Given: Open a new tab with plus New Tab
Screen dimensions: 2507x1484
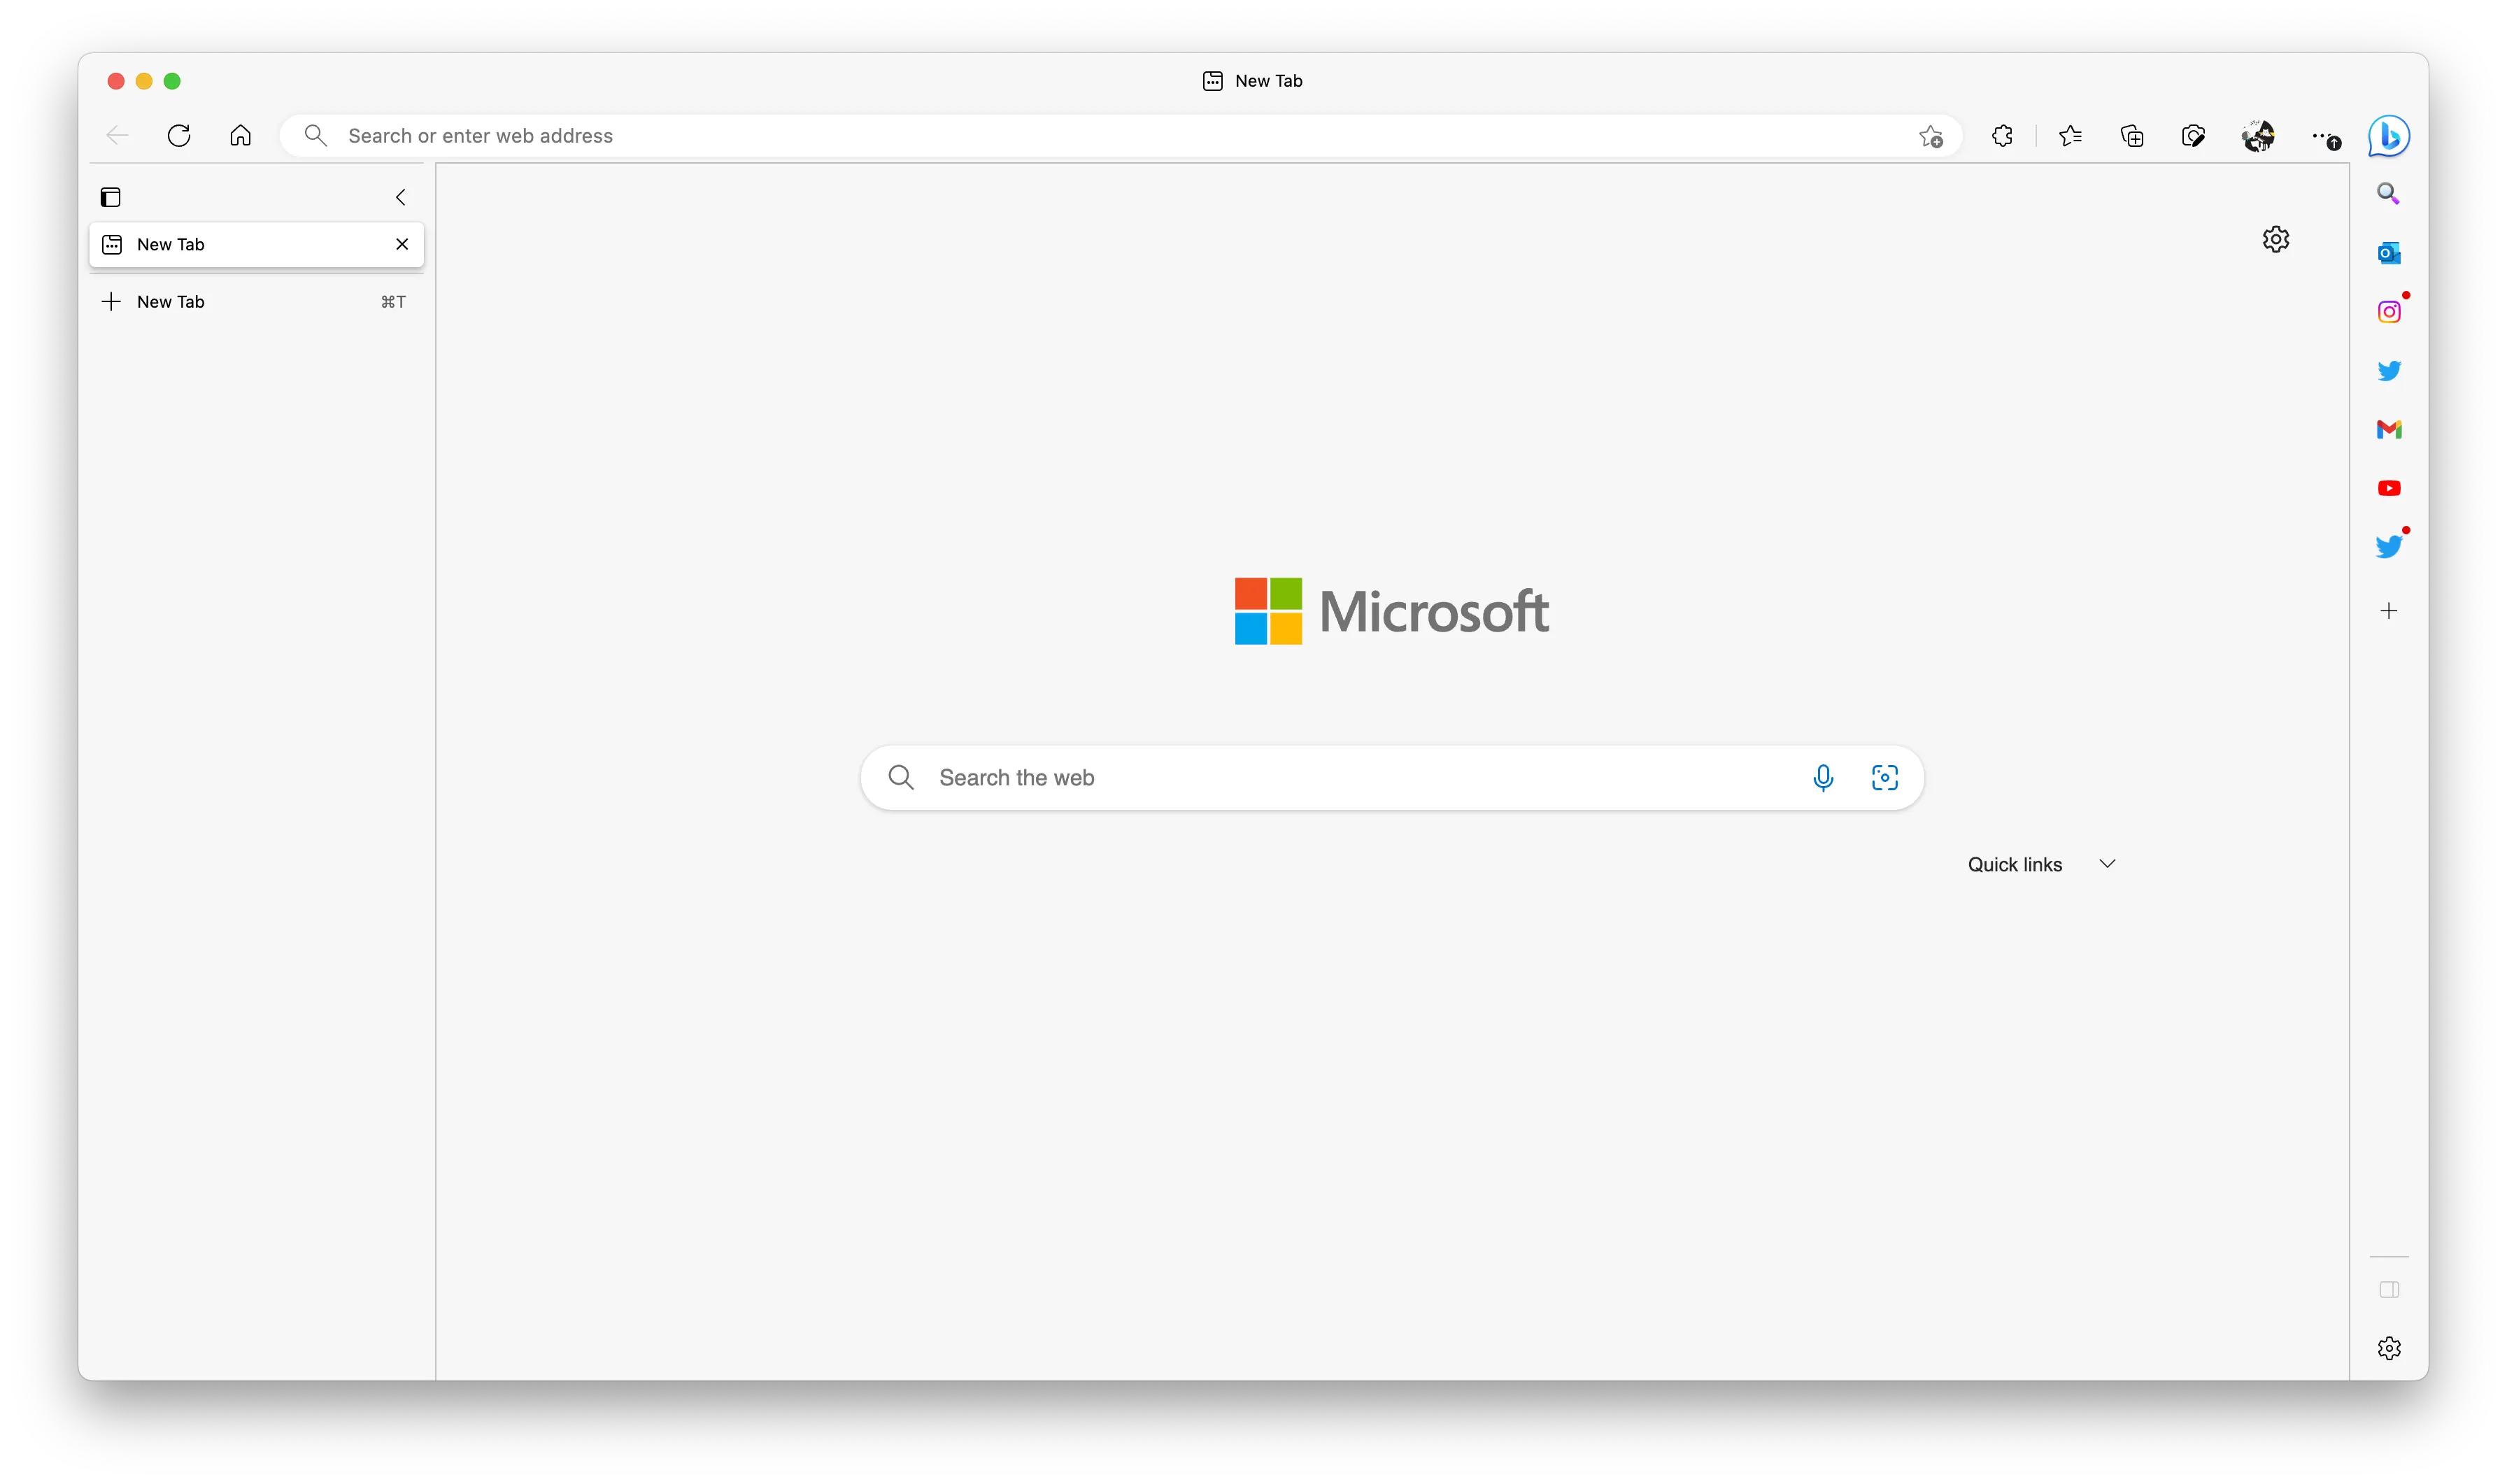Looking at the screenshot, I should coord(170,302).
